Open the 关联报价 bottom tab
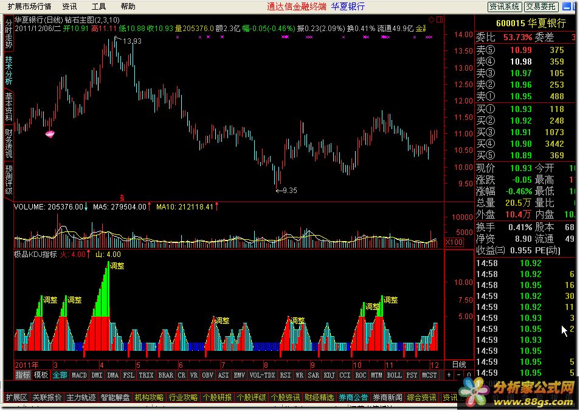The height and width of the screenshot is (411, 580). (47, 397)
